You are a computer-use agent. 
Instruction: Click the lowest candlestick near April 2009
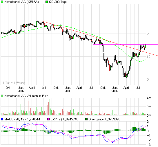pos(124,77)
